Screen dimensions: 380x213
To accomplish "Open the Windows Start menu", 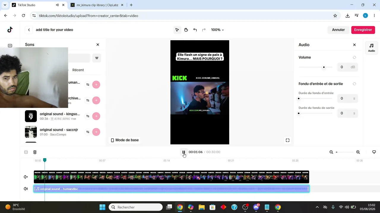I will (102, 207).
